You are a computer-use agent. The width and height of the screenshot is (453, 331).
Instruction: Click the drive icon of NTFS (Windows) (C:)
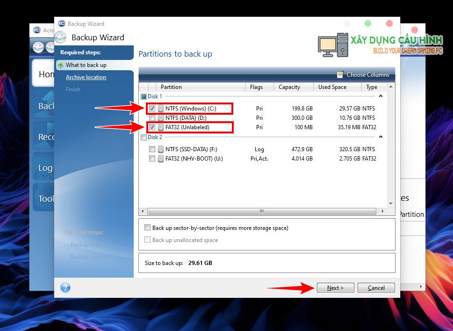click(x=161, y=109)
